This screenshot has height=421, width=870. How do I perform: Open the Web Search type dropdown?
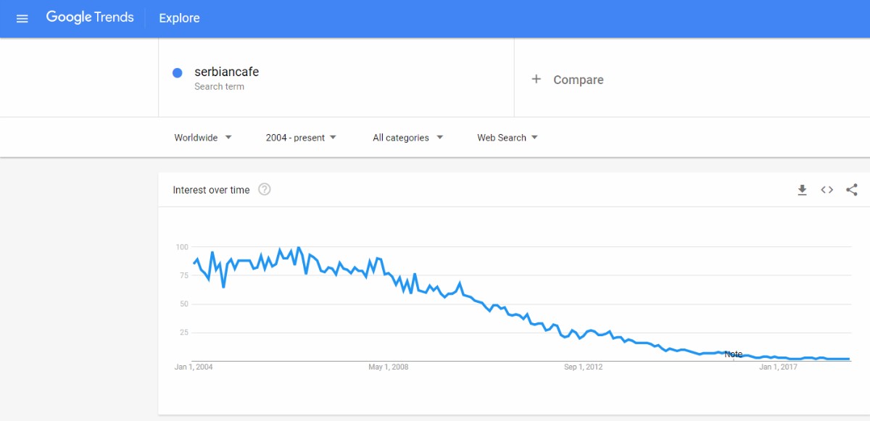tap(507, 138)
